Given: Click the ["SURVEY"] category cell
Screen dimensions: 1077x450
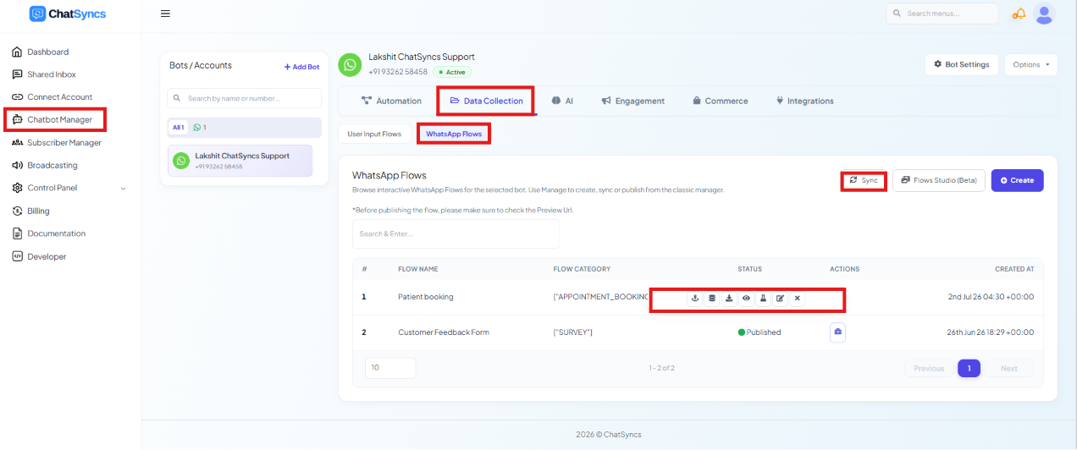Looking at the screenshot, I should point(572,332).
